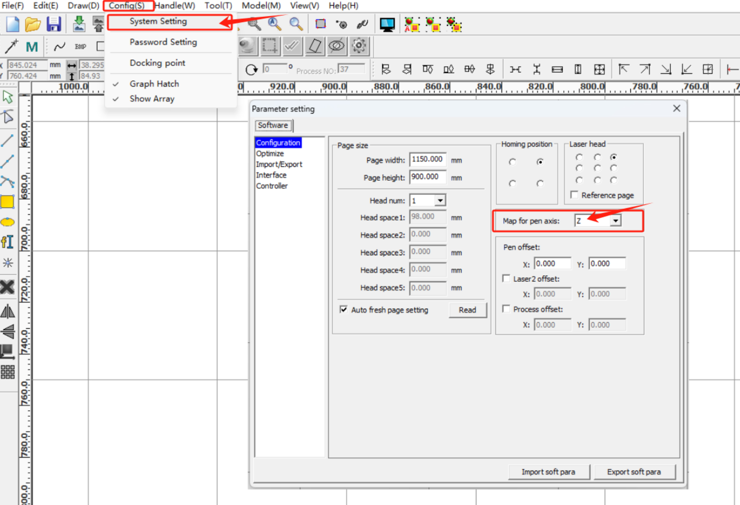Click the green M text tool icon
Viewport: 740px width, 505px height.
coord(32,47)
